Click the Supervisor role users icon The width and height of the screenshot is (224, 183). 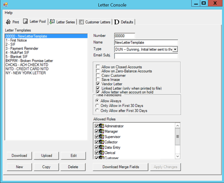click(102, 137)
